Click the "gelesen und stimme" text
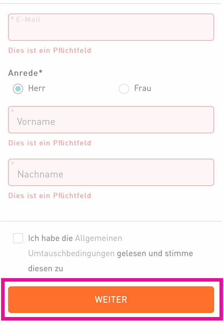Image resolution: width=224 pixels, height=324 pixels. [x=155, y=253]
